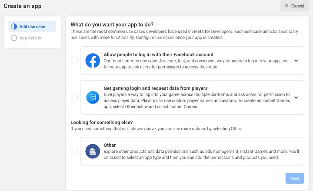Viewport: 313px width, 191px height.
Task: Click the gaming login blue icon
Action: point(93,97)
